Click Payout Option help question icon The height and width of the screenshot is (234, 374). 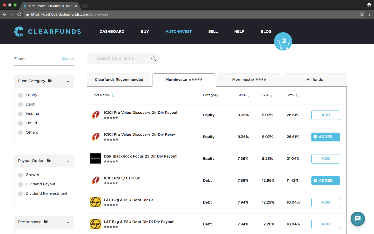click(49, 160)
